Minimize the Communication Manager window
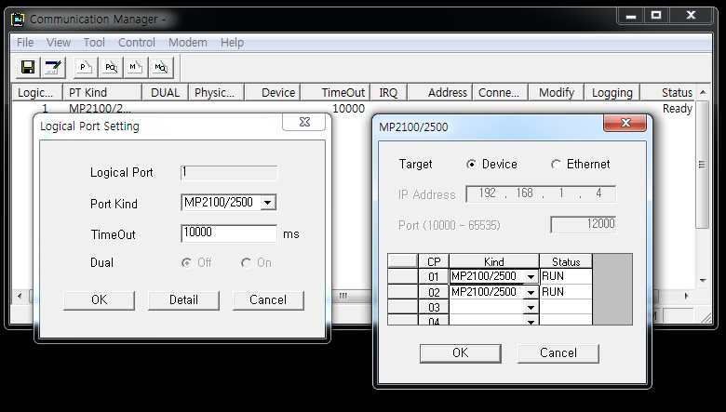Viewport: 726px width, 412px height. click(631, 15)
